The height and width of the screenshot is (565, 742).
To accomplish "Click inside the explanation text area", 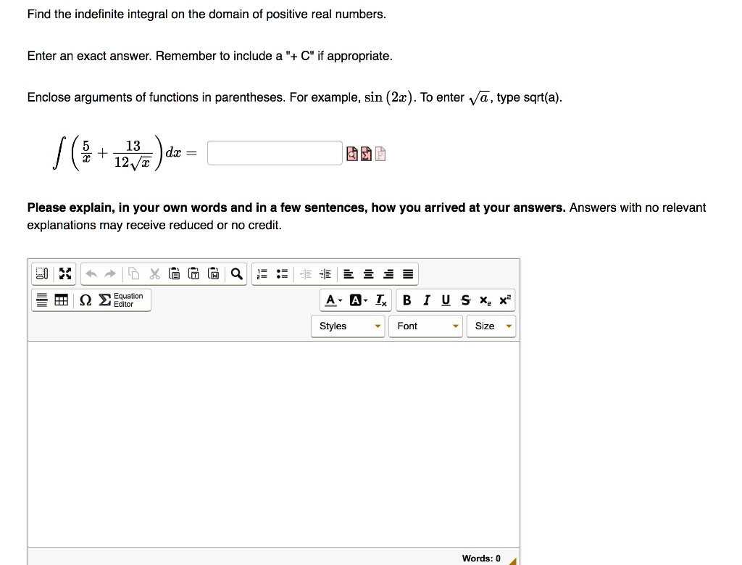I will tap(273, 444).
